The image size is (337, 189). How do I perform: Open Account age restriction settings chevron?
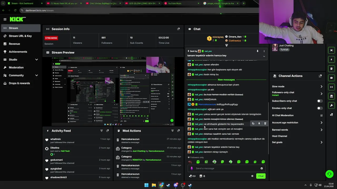(321, 123)
